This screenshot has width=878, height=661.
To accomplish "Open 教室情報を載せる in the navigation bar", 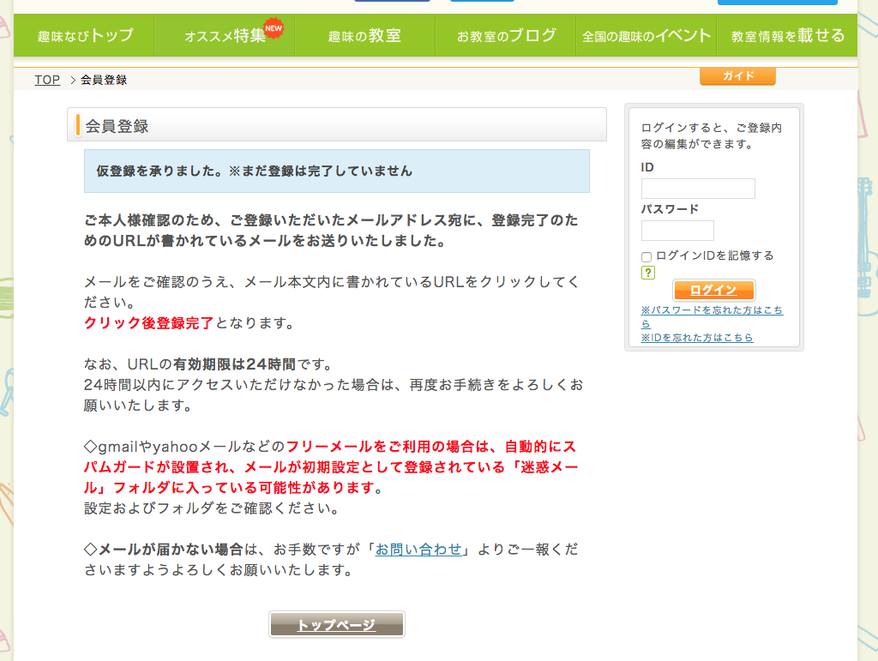I will coord(787,36).
